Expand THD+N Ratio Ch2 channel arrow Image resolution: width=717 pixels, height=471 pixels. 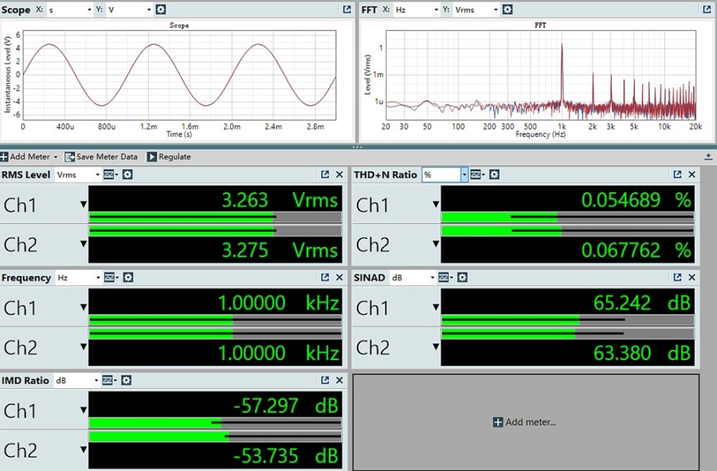pyautogui.click(x=436, y=244)
